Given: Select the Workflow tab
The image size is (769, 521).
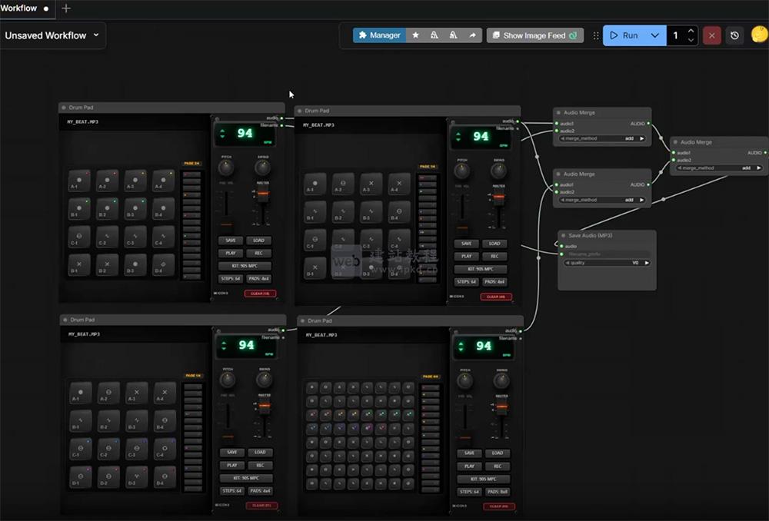Looking at the screenshot, I should (18, 8).
